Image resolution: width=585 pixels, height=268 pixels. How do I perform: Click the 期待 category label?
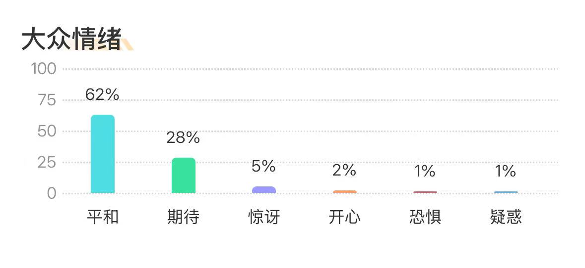tap(183, 217)
